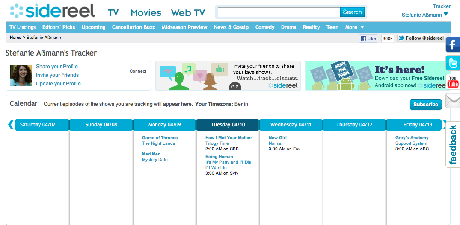Open the Grey's Anatomy show link

[x=412, y=137]
